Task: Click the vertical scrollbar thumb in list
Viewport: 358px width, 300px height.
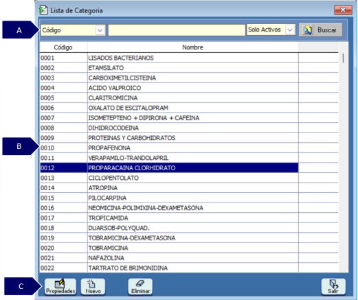Action: [343, 58]
